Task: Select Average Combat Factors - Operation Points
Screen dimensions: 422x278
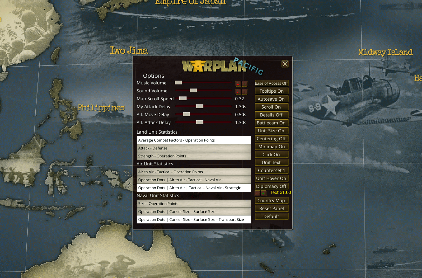Action: point(194,140)
